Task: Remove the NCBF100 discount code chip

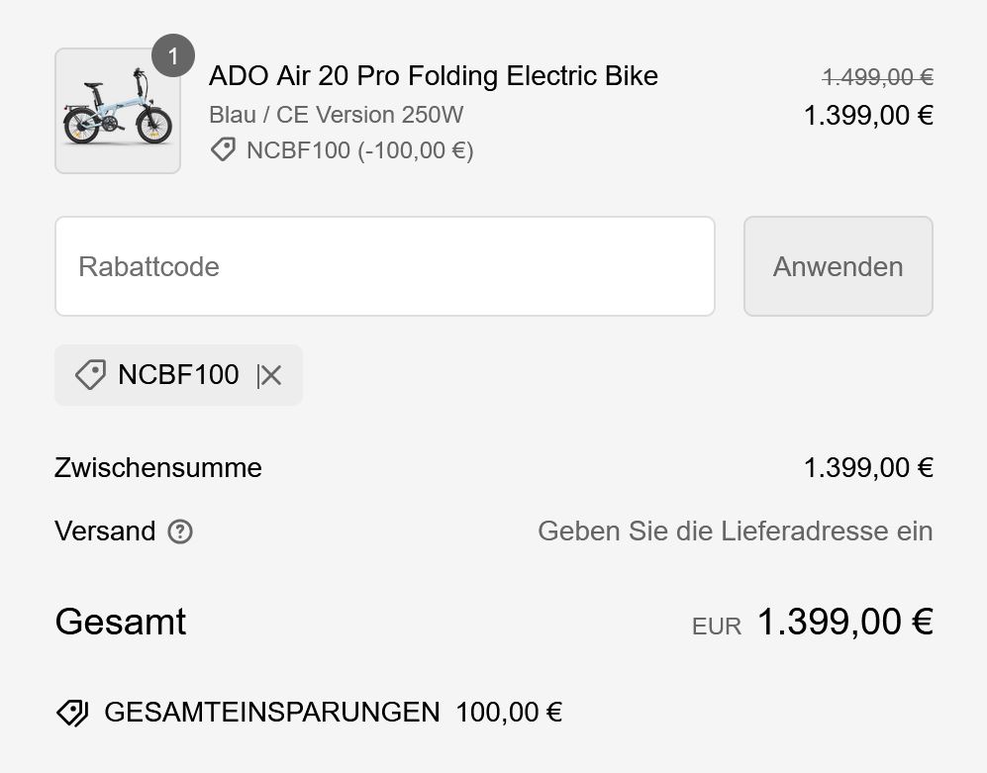Action: point(270,375)
